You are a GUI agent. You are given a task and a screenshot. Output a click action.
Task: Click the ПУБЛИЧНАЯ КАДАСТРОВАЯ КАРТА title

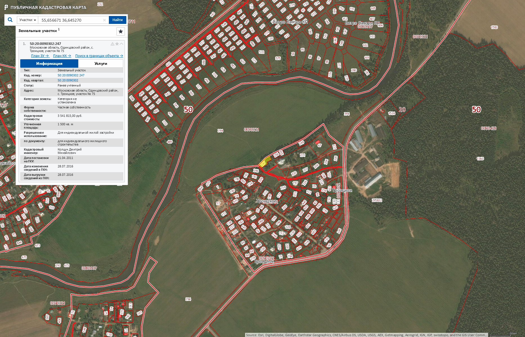[48, 8]
